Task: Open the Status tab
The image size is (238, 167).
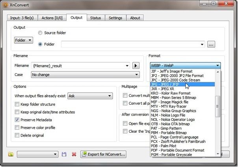Action: point(95,18)
